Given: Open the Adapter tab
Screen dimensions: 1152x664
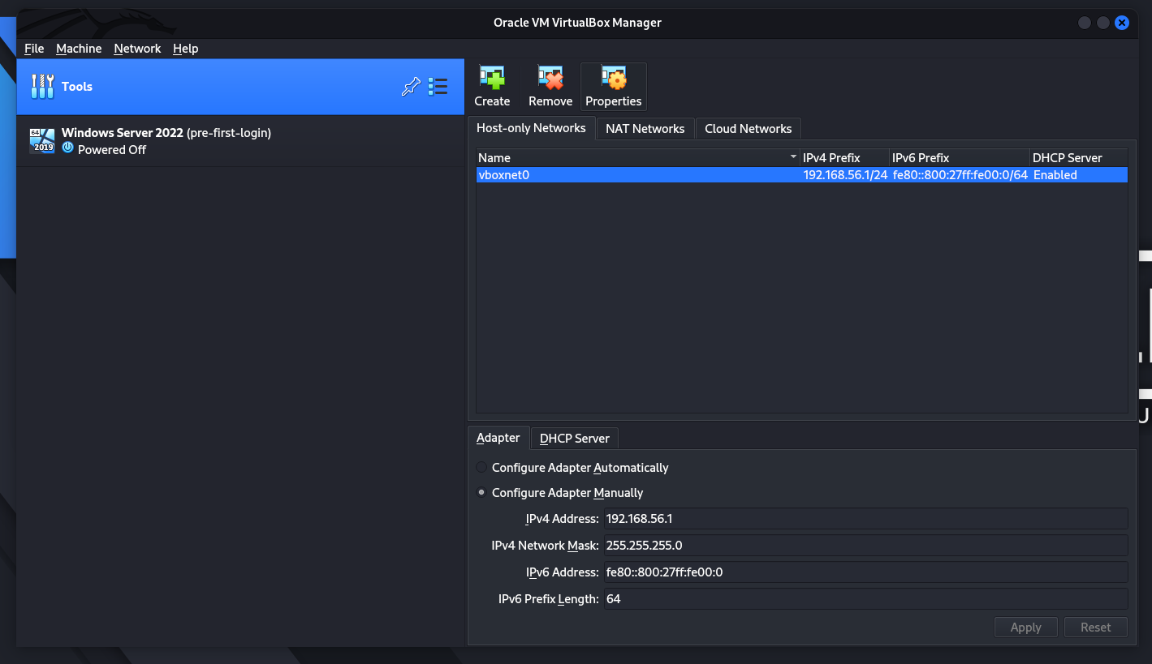Looking at the screenshot, I should pyautogui.click(x=498, y=438).
